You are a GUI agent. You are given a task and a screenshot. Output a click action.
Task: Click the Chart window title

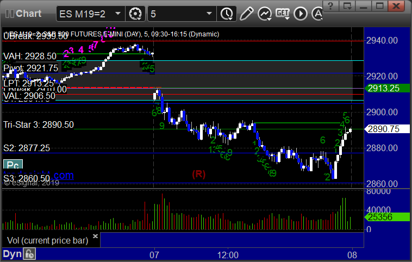[29, 14]
